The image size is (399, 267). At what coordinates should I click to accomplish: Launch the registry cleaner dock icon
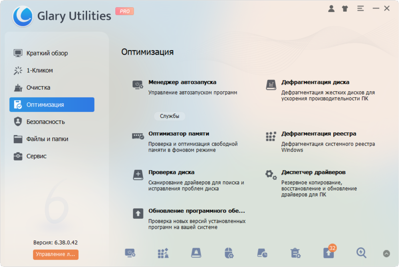163,253
